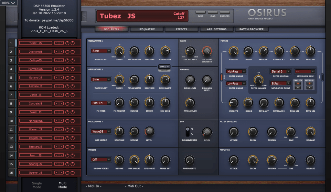Switch to the EFFECTS tab
Screen dimensions: 331x192
point(181,29)
